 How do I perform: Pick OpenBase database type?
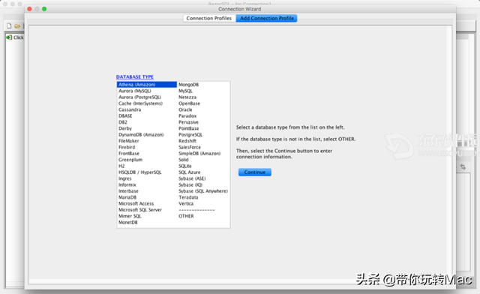click(x=189, y=103)
